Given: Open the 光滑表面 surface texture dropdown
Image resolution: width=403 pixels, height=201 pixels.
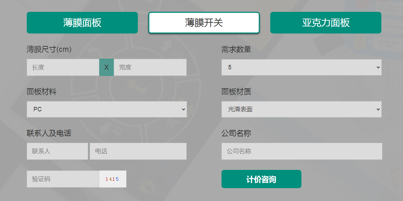Looking at the screenshot, I should pos(301,109).
